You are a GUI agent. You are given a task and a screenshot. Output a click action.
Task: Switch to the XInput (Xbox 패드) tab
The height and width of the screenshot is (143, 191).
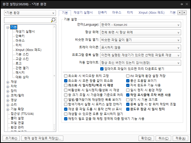click(151, 12)
